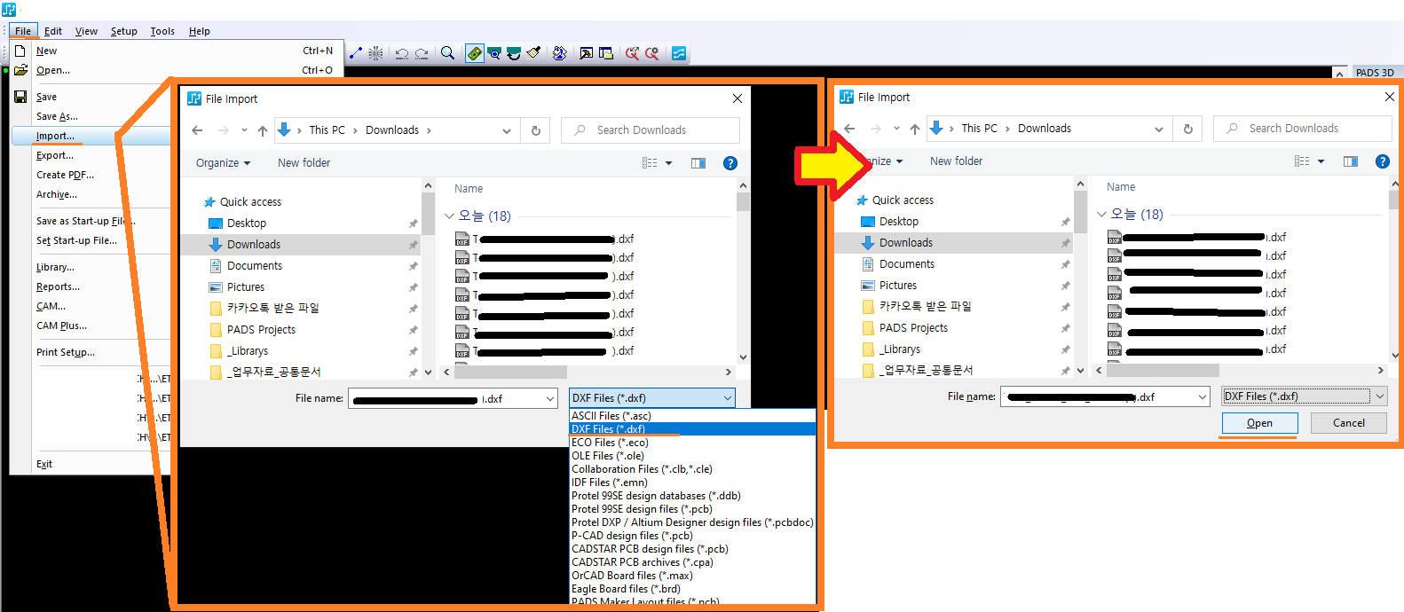This screenshot has height=612, width=1404.
Task: Go up one folder in right File Import dialog
Action: point(915,129)
